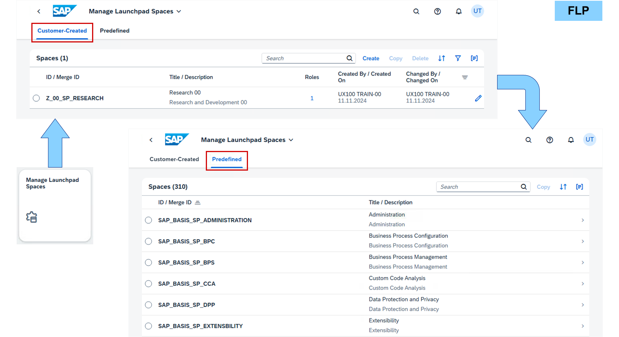Select radio button for SAP_BASIS_SP_ADMINISTRATION
This screenshot has height=337, width=619.
(149, 220)
